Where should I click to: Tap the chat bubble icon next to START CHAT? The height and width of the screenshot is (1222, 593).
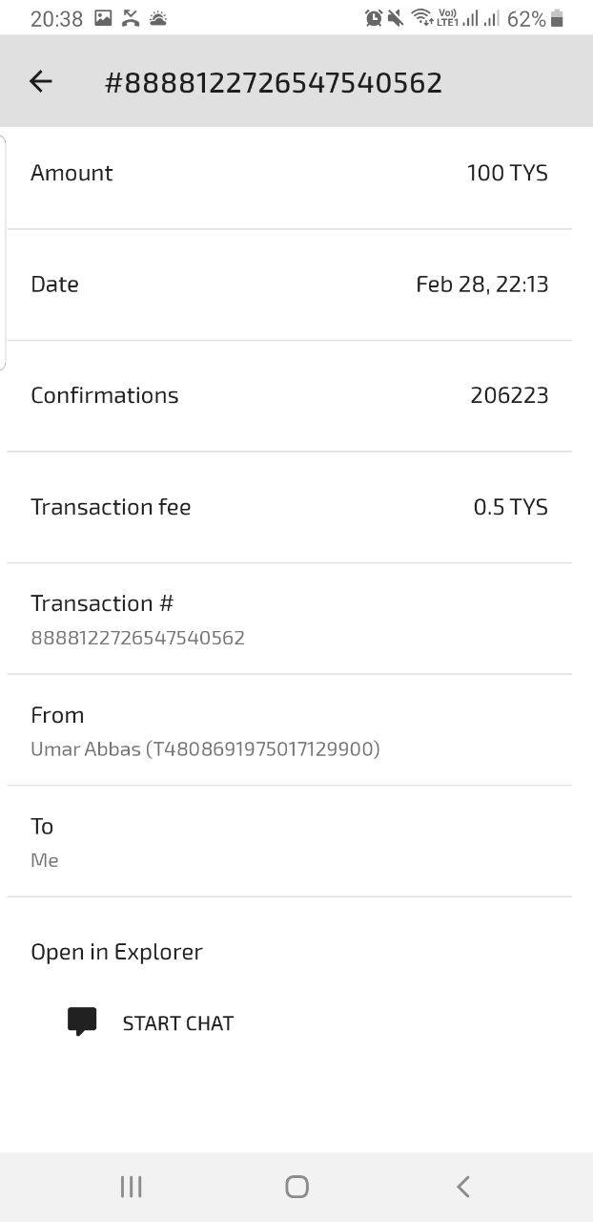(x=82, y=1021)
